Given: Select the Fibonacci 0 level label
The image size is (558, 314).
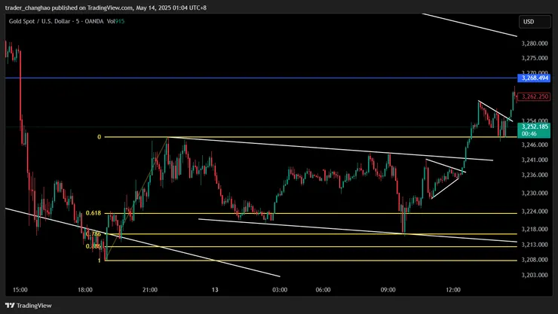Looking at the screenshot, I should pos(100,137).
